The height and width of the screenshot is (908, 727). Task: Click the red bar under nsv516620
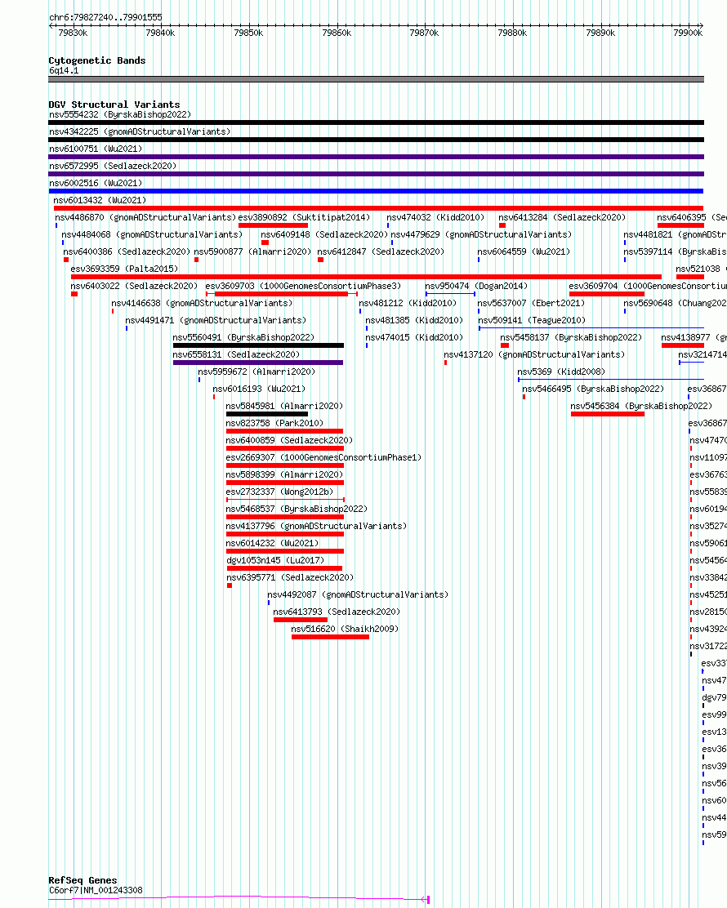point(330,637)
